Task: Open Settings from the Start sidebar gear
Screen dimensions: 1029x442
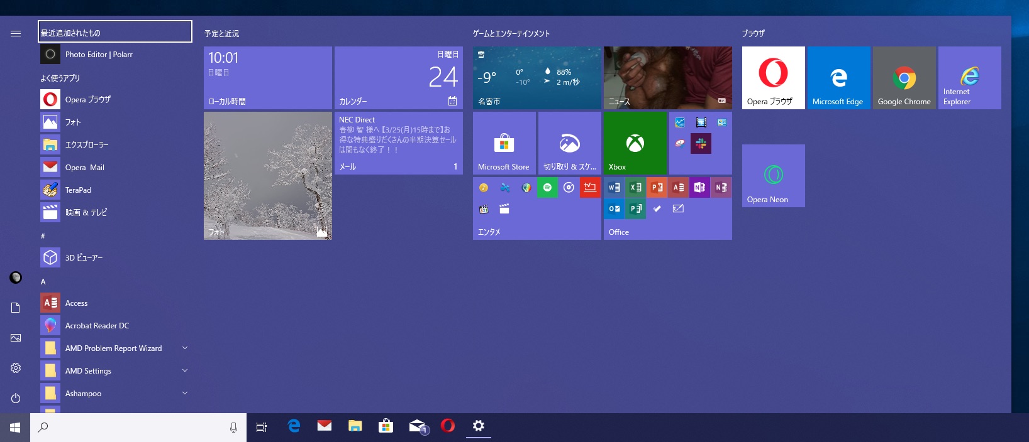Action: 16,368
